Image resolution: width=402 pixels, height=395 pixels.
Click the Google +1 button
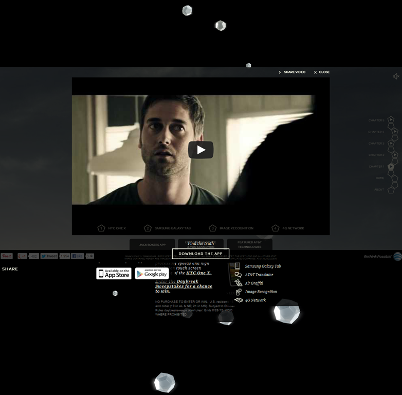coord(22,256)
